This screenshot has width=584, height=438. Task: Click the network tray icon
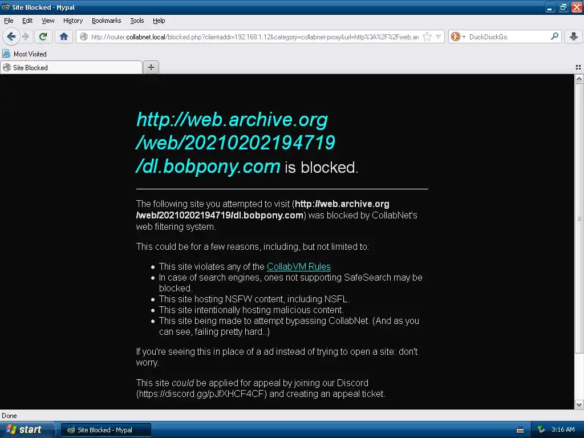point(541,430)
